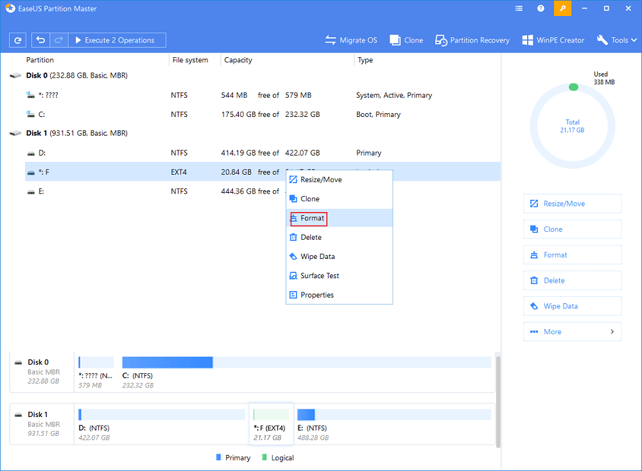Click the orange key activation icon
The width and height of the screenshot is (642, 471).
click(x=563, y=8)
